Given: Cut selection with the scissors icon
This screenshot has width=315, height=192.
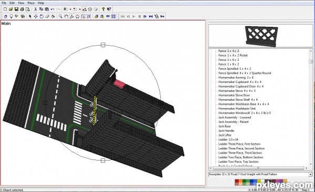Looking at the screenshot, I should [x=35, y=9].
